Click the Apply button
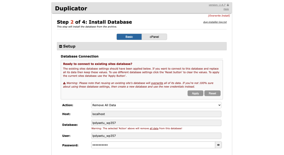This screenshot has height=155, width=284. [x=196, y=93]
